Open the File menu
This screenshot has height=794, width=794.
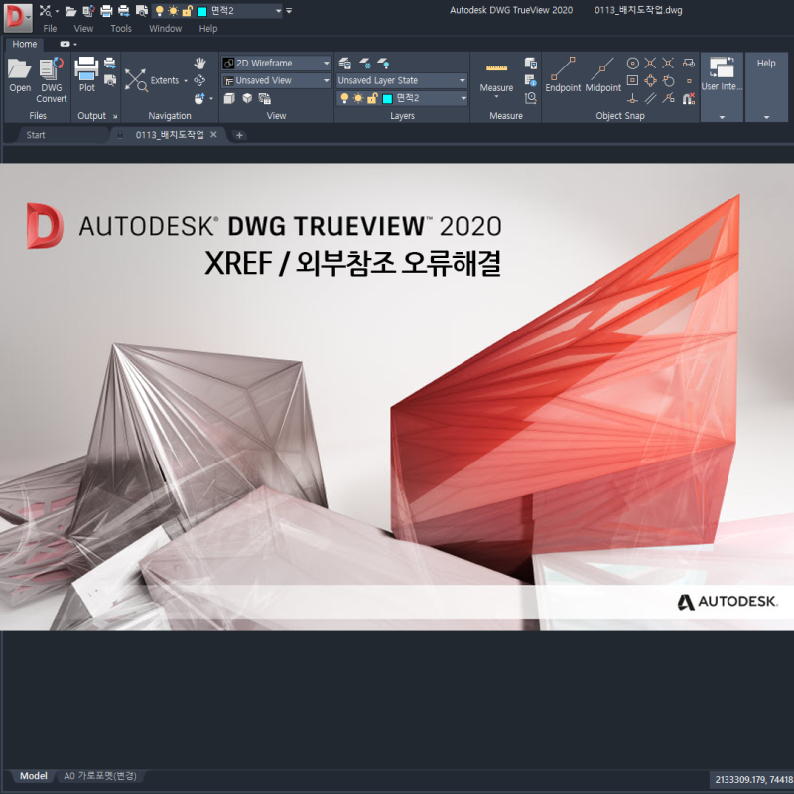[x=50, y=29]
